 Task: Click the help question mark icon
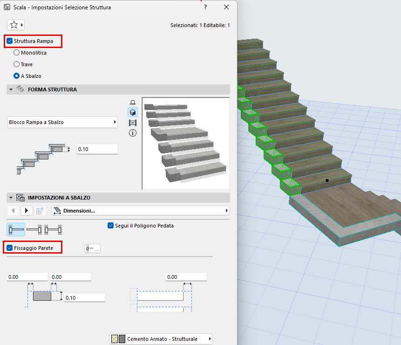pyautogui.click(x=205, y=7)
